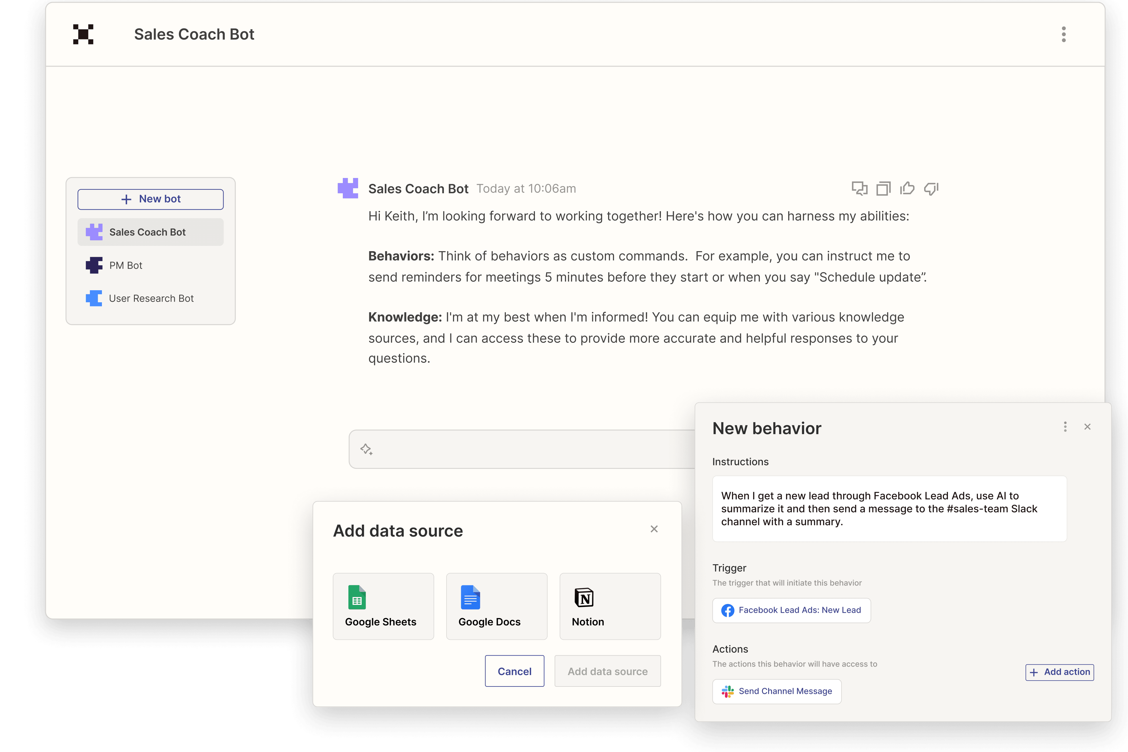Screen dimensions: 1128x752
Task: Click the bold 'Behaviors:' heading text
Action: tap(401, 256)
